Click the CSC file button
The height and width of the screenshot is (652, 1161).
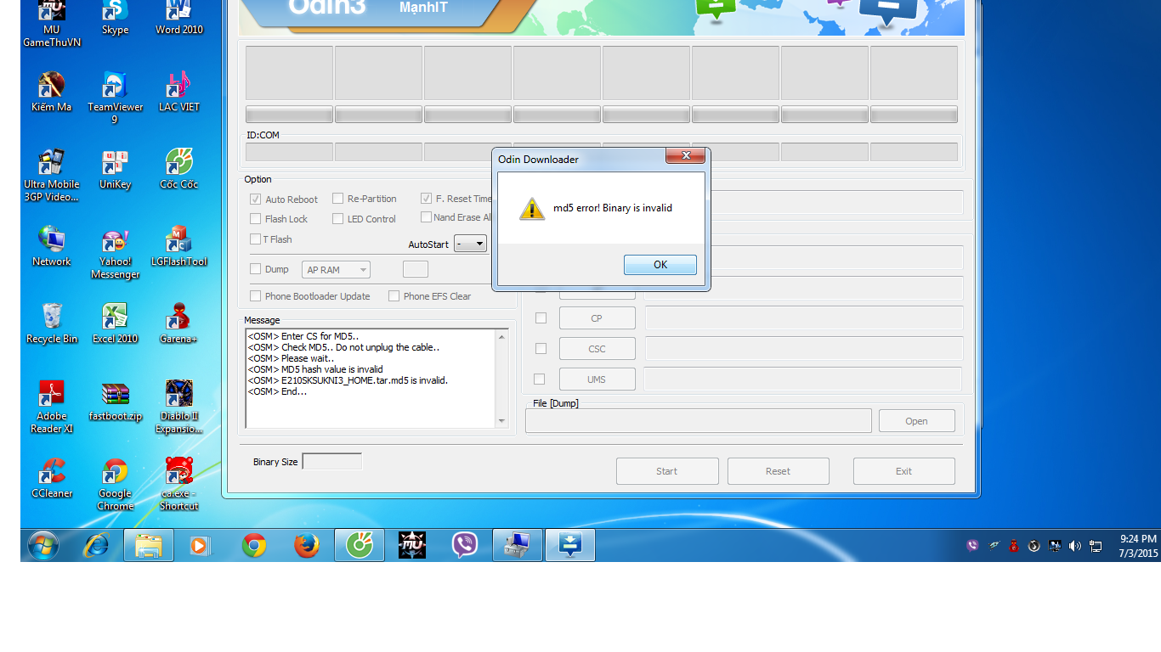pos(597,349)
